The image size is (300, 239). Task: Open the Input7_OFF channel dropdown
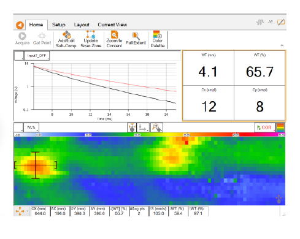click(37, 56)
